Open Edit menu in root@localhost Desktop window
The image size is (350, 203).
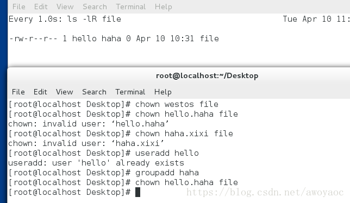tap(40, 92)
